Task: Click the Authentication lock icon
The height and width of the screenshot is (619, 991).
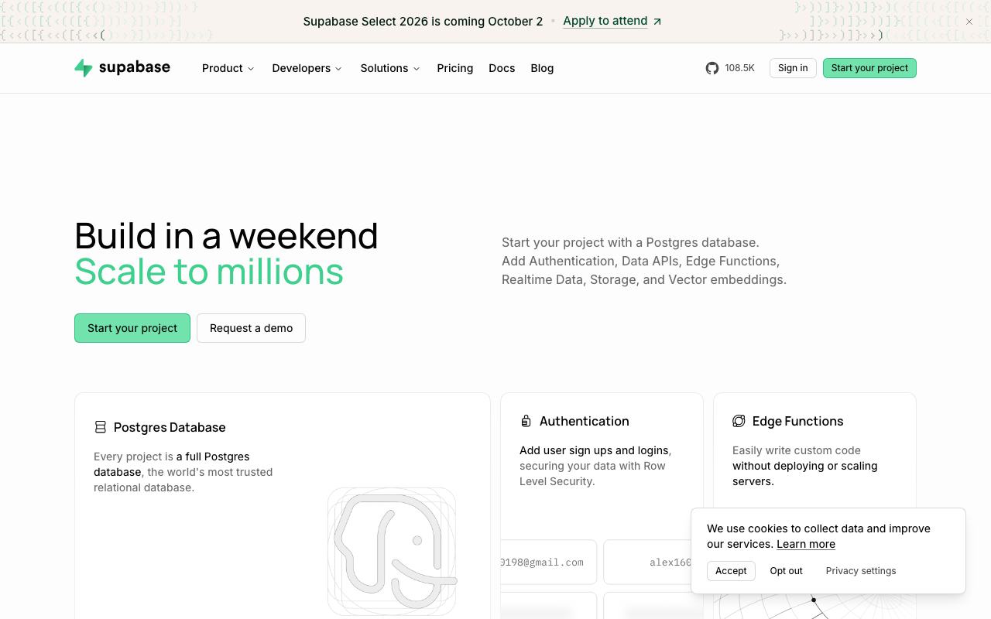Action: point(526,421)
